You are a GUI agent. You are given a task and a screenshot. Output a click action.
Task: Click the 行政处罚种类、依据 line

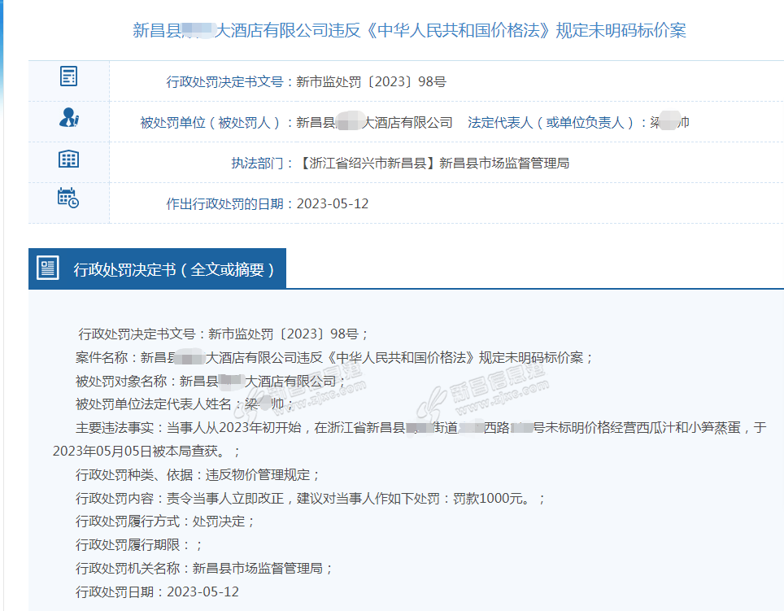198,474
